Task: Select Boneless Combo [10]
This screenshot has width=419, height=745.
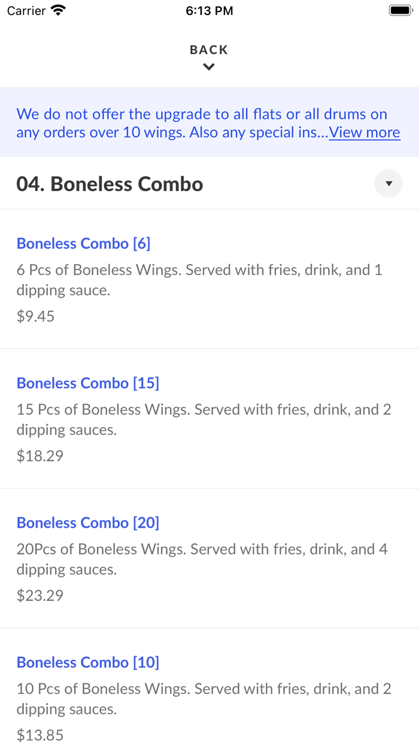Action: (x=88, y=662)
